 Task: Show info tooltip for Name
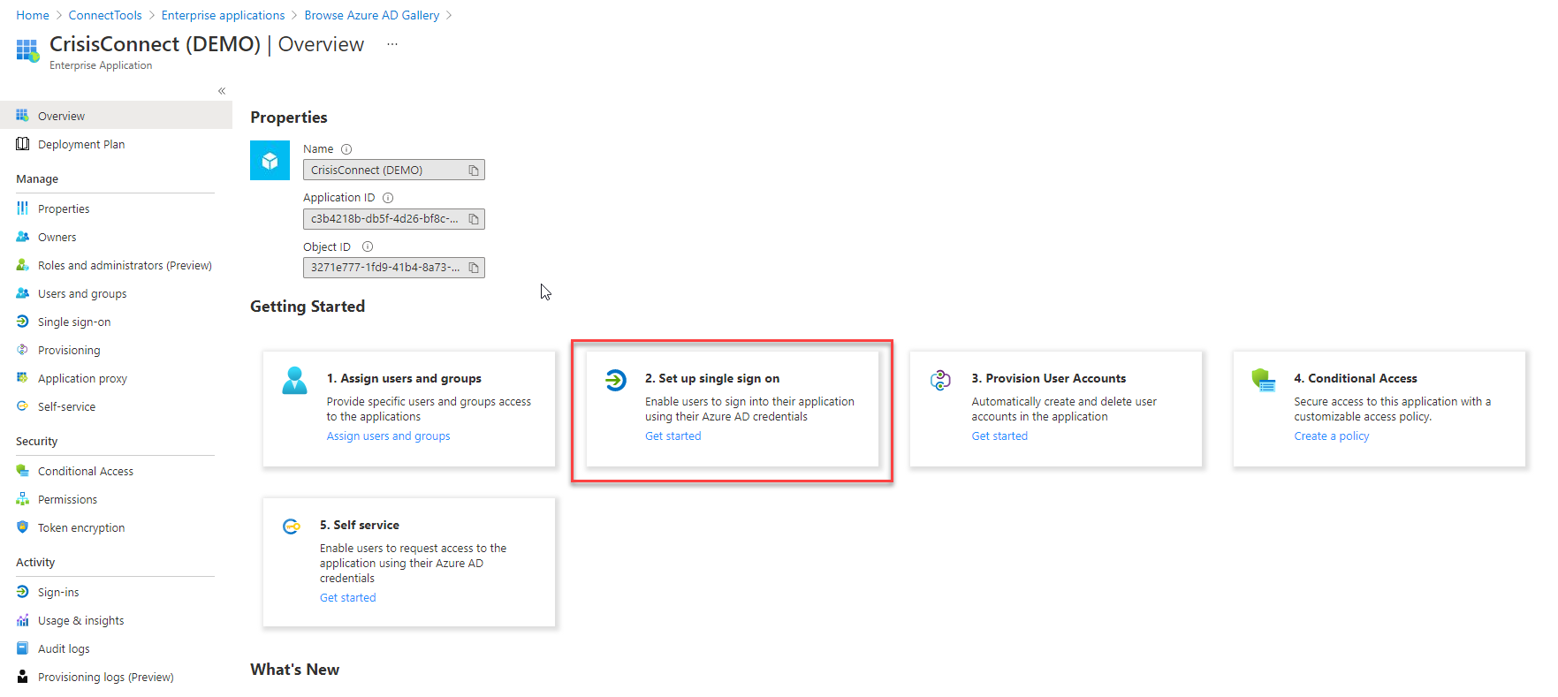pos(346,149)
